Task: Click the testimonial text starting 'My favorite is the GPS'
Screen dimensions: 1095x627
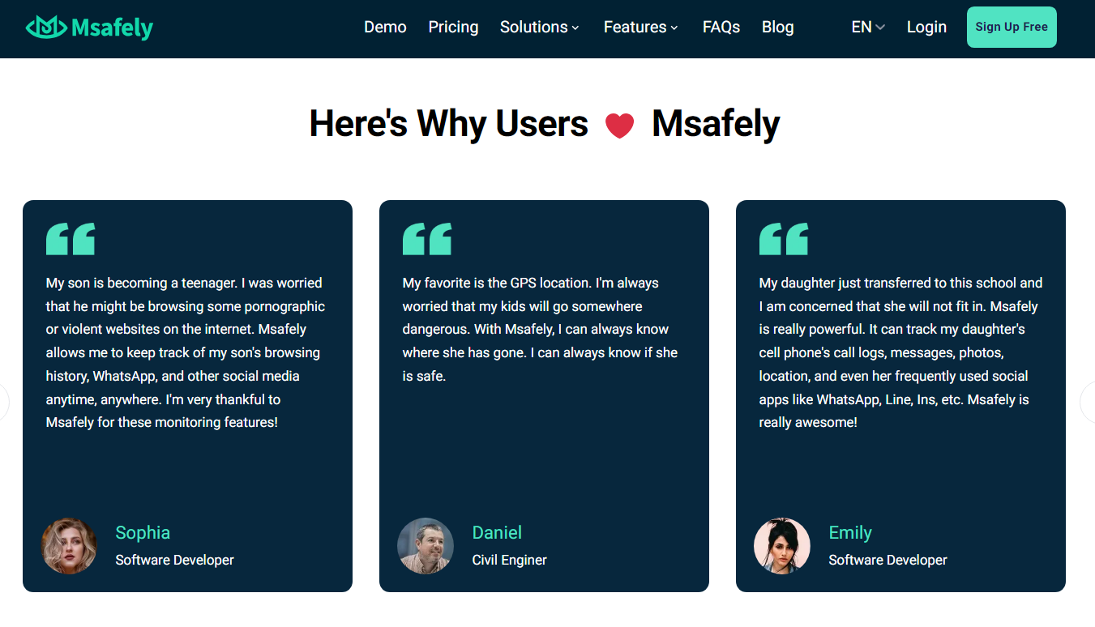Action: click(541, 330)
